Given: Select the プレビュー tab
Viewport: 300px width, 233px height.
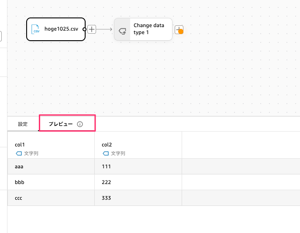Looking at the screenshot, I should [61, 124].
